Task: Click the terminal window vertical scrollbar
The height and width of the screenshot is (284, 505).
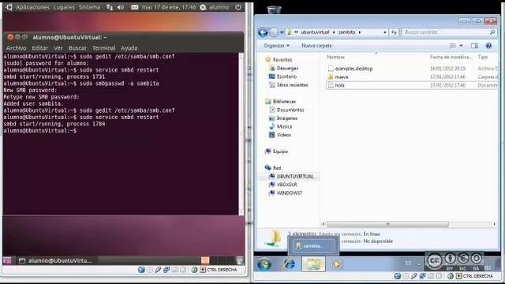Action: pyautogui.click(x=241, y=133)
